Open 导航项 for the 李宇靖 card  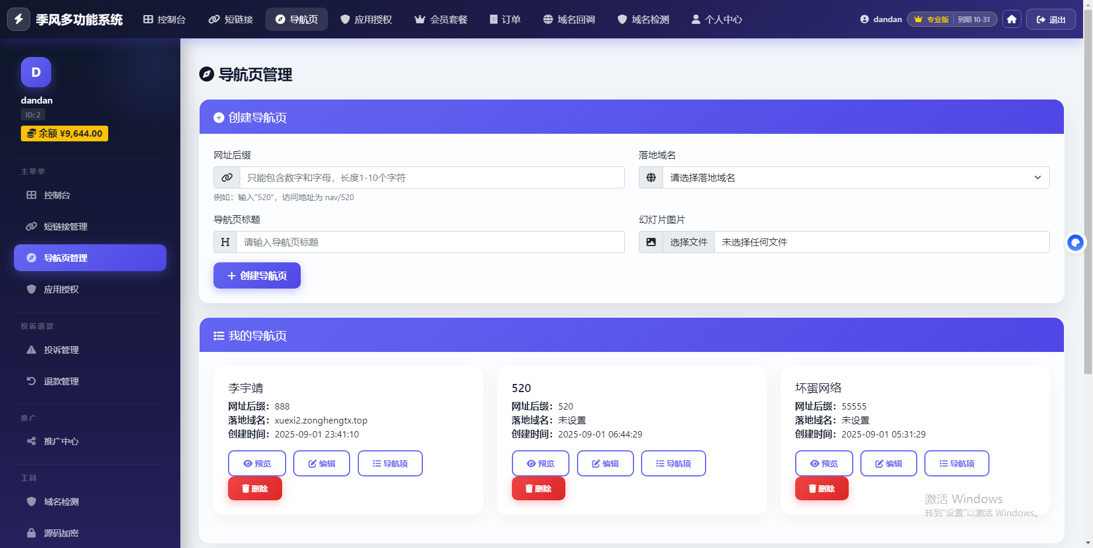[x=390, y=464]
